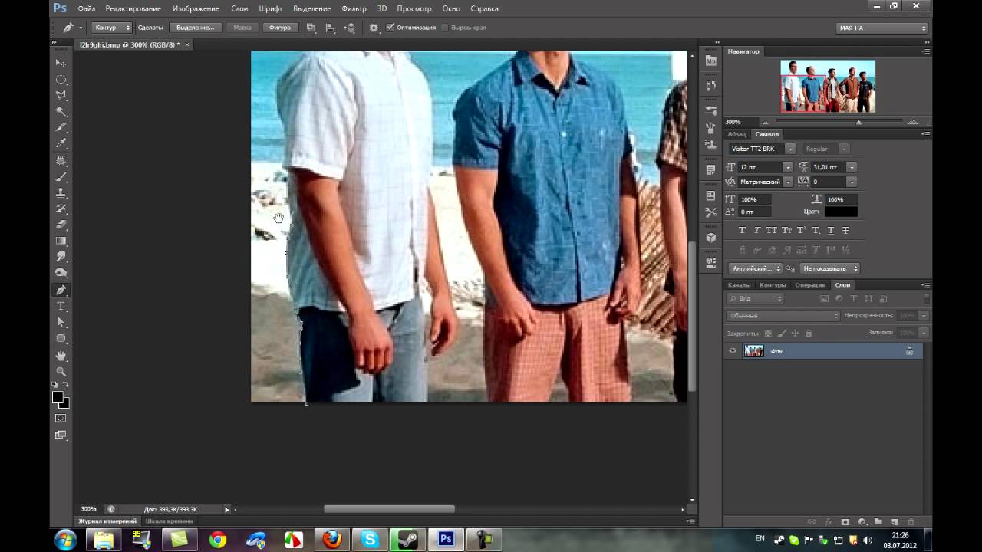Viewport: 982px width, 552px height.
Task: Apply Strikethrough style in Символ panel
Action: (845, 230)
